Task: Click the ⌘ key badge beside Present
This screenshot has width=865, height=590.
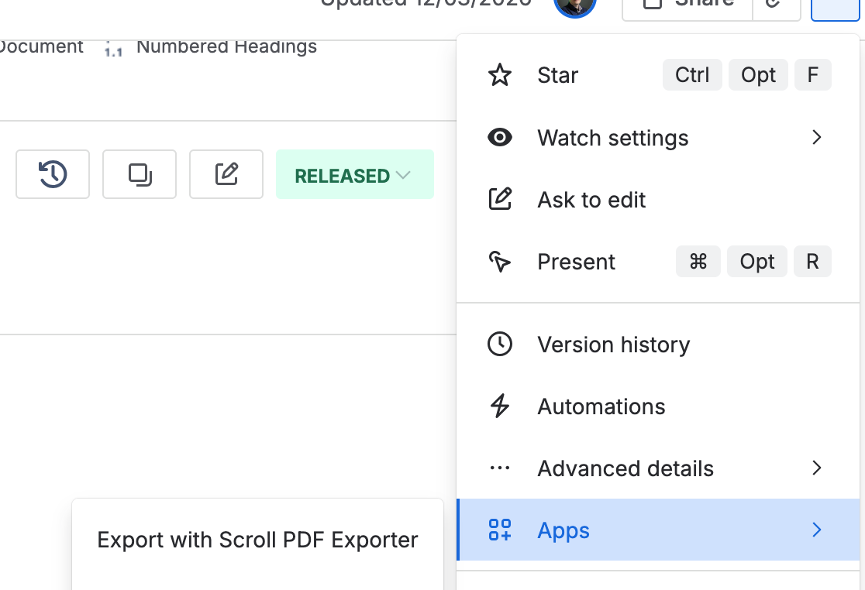Action: [698, 261]
